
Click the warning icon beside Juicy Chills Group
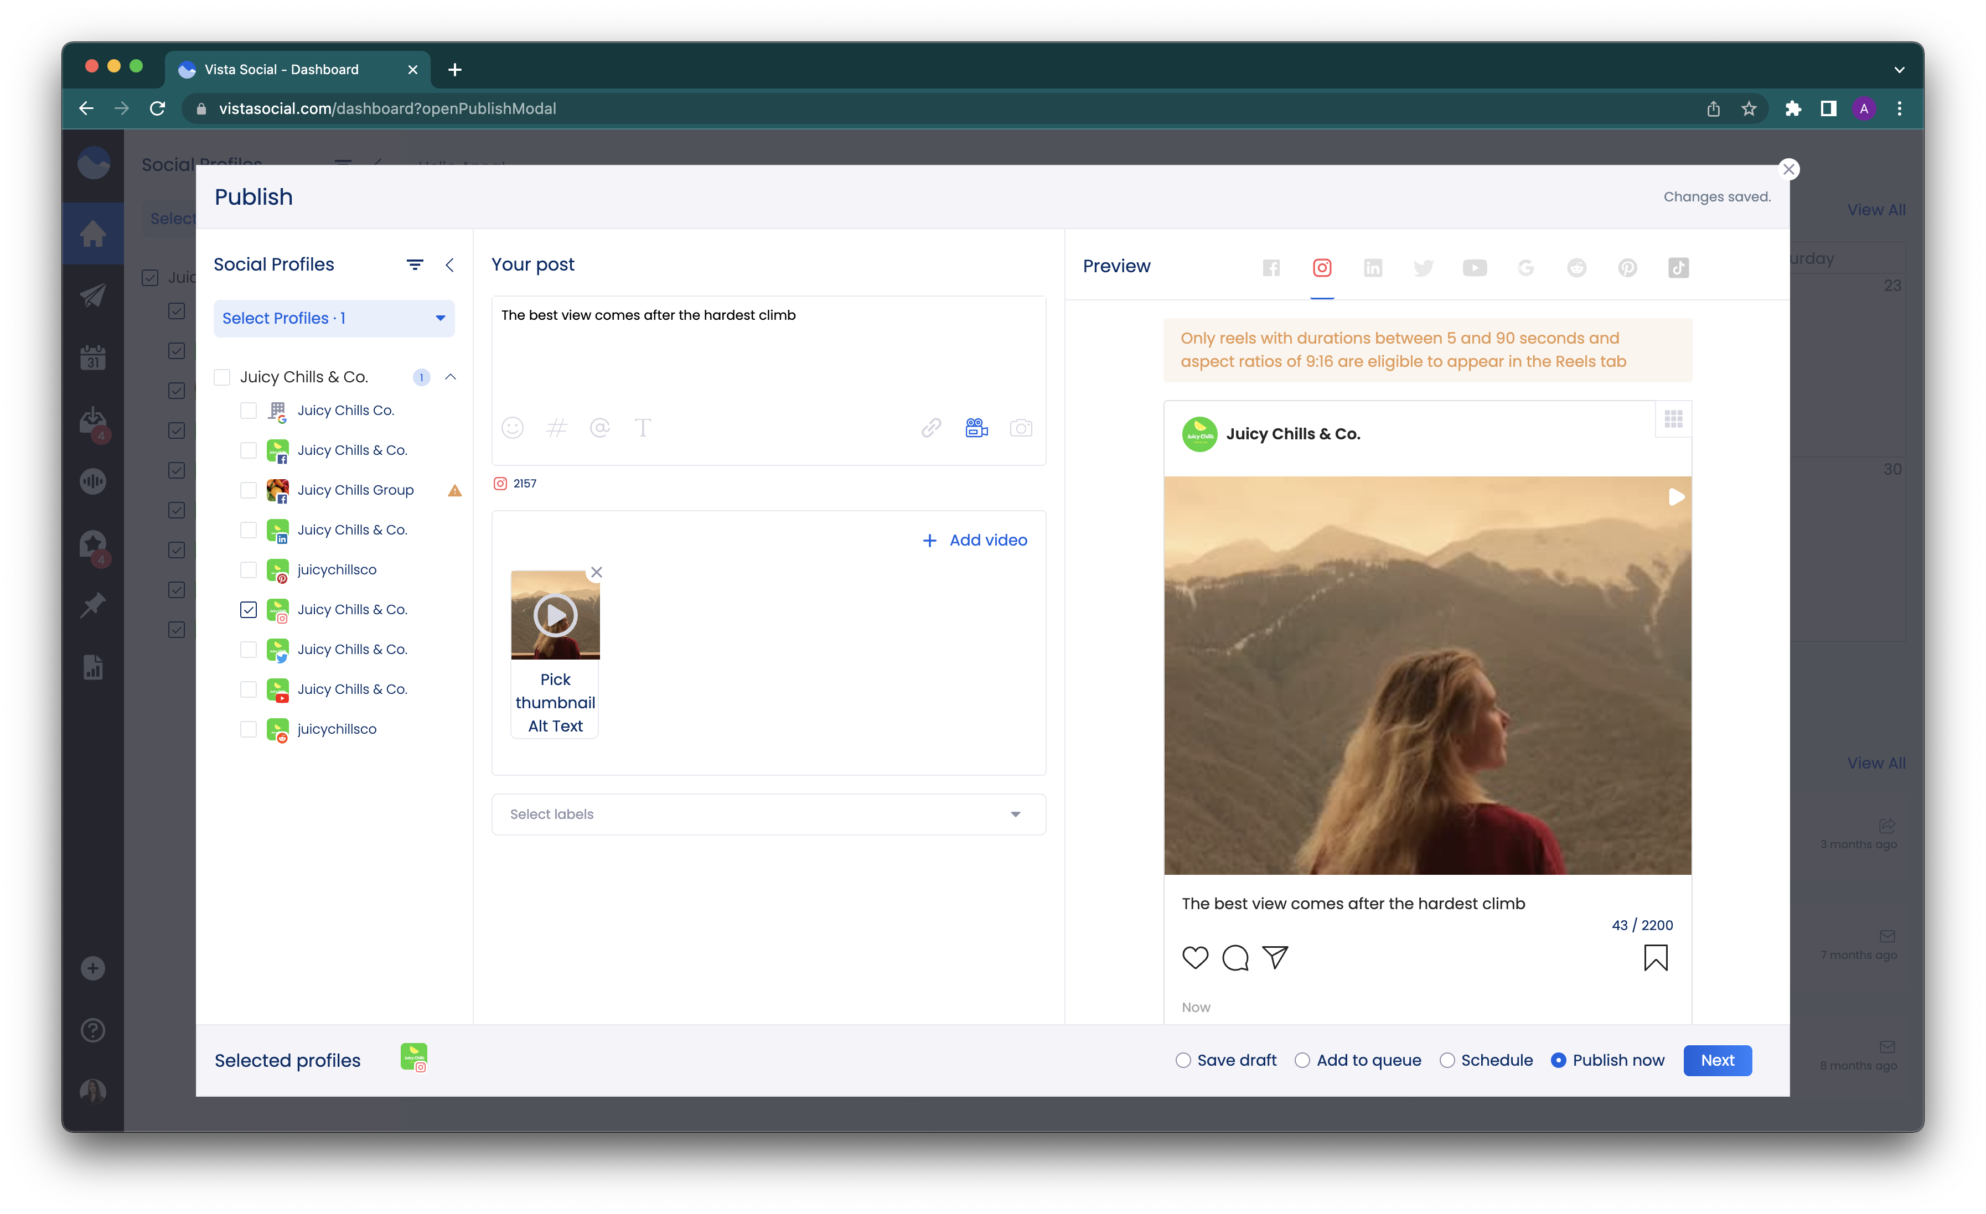click(x=454, y=491)
